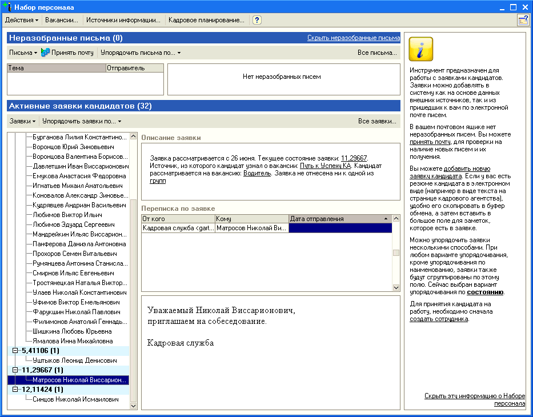Screen dimensions: 533x417
Task: Select Фарукшин Николай Павлович
Action: (x=77, y=312)
